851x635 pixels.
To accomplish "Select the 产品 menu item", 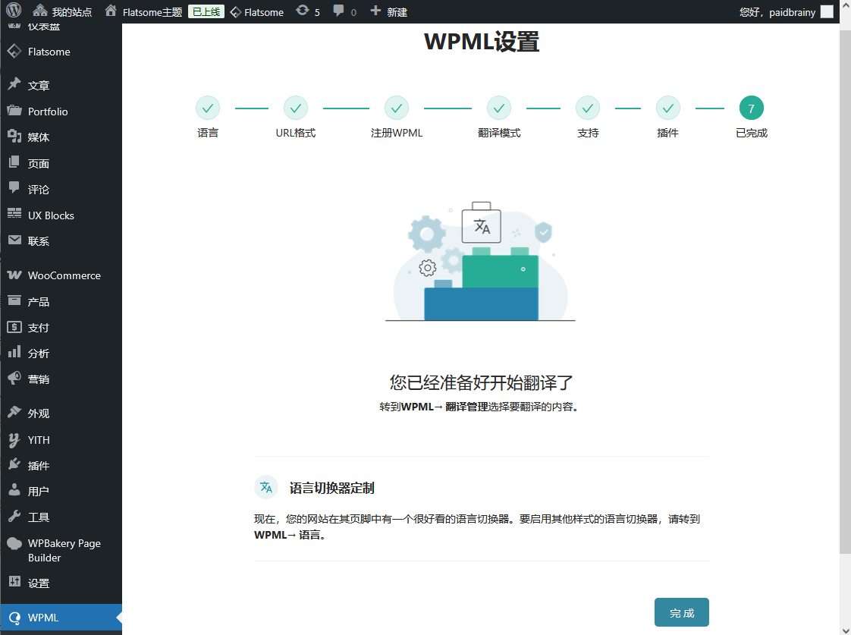I will pyautogui.click(x=61, y=302).
